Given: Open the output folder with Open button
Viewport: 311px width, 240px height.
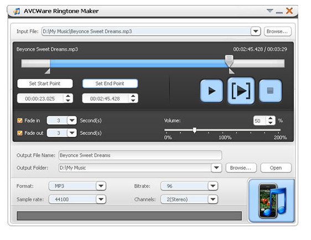Looking at the screenshot, I should pyautogui.click(x=276, y=168).
